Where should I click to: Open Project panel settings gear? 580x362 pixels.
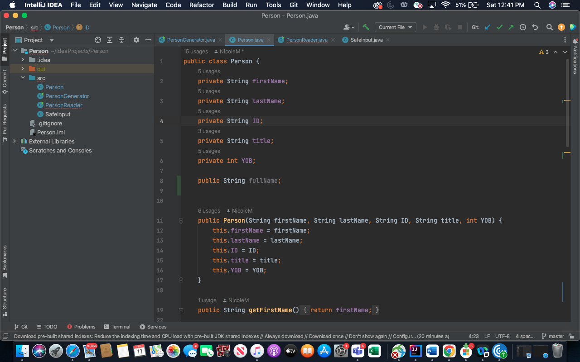[136, 40]
